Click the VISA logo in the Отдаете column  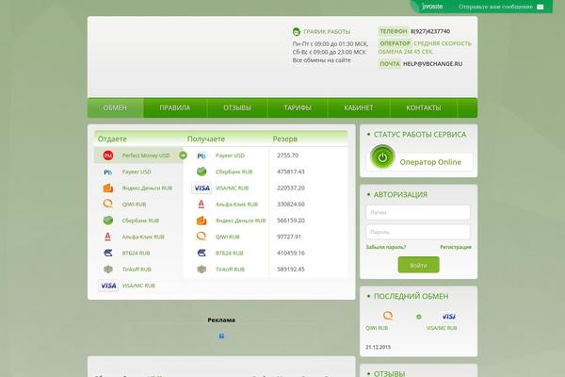108,286
